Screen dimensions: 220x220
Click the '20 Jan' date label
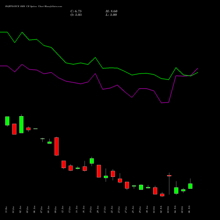[98, 209]
